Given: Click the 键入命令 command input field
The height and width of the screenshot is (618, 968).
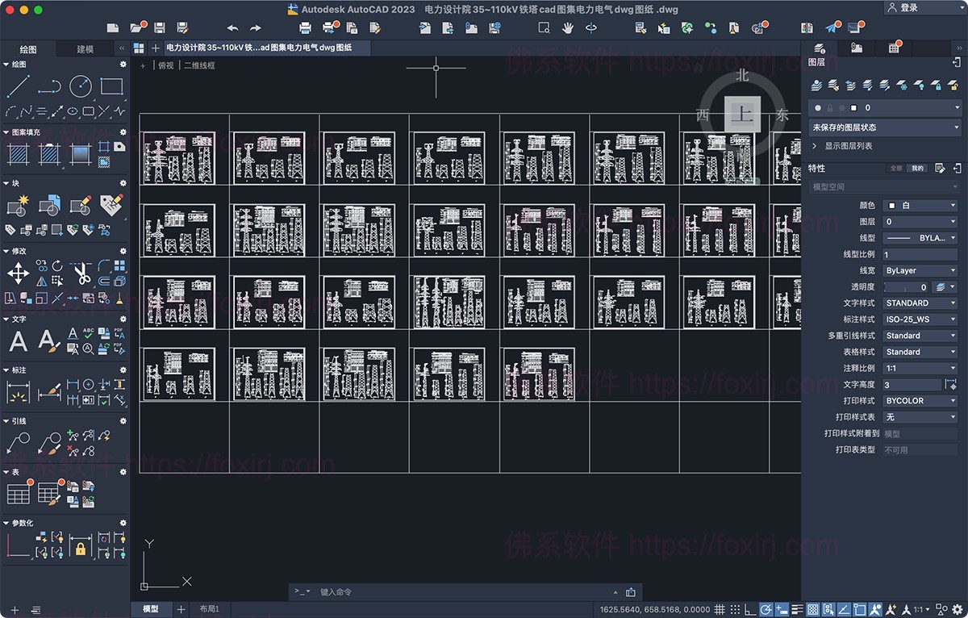Looking at the screenshot, I should point(403,591).
